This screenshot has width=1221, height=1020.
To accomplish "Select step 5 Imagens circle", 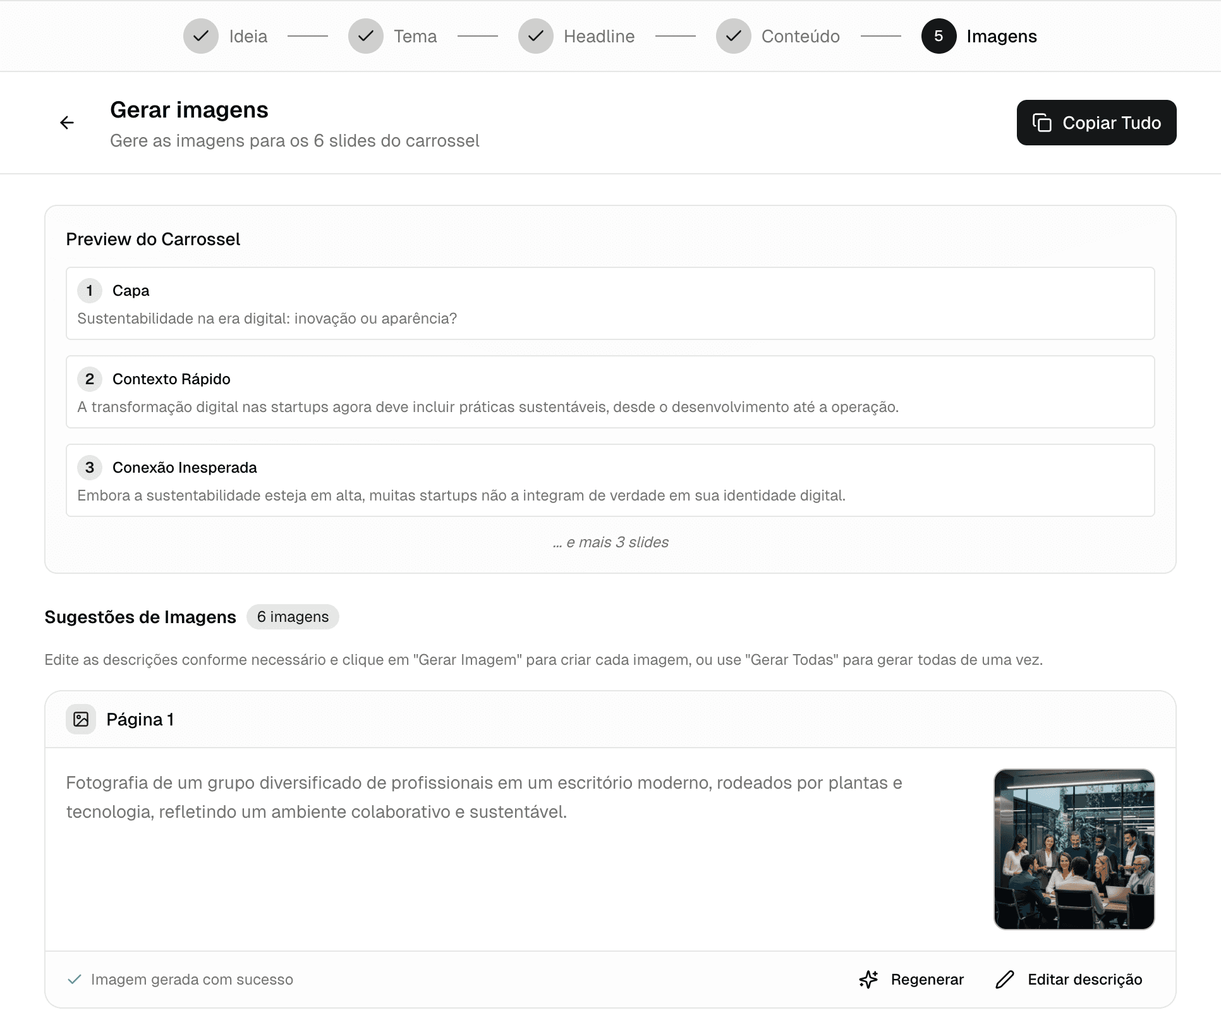I will click(939, 36).
